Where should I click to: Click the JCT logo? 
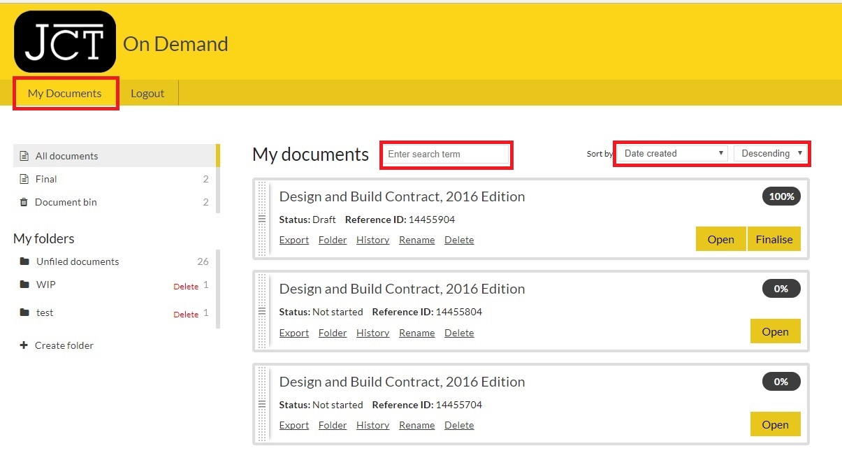point(65,42)
